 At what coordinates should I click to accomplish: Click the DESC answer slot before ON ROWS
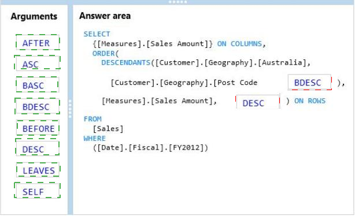point(258,102)
